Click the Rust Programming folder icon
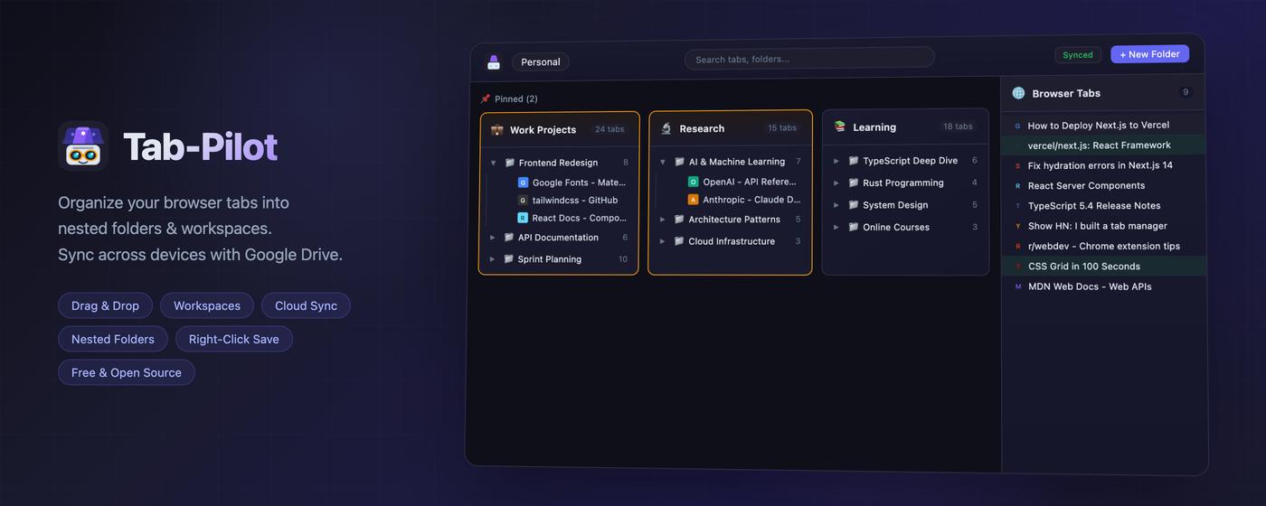 pos(854,183)
